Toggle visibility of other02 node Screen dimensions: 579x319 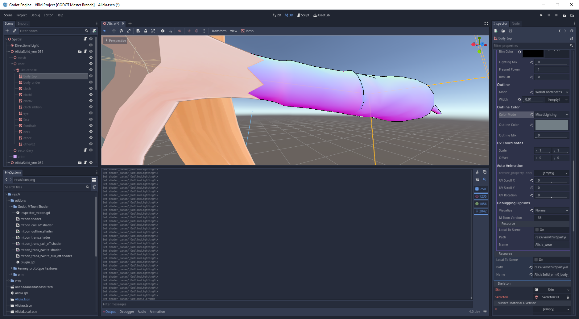[91, 144]
